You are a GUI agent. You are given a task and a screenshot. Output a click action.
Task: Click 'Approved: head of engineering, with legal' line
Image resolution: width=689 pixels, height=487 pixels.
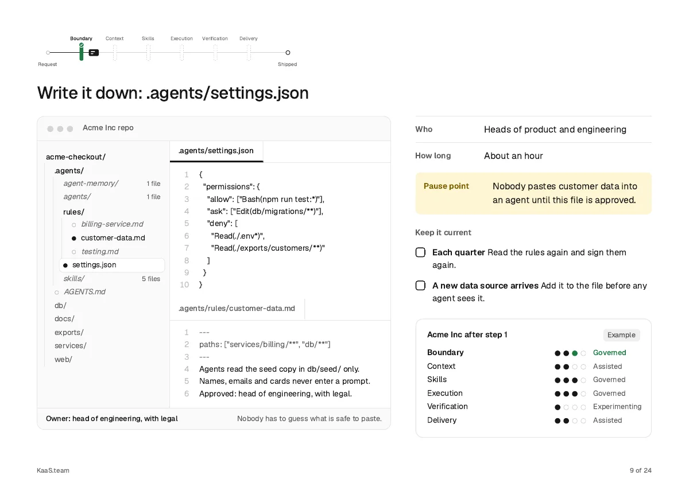click(276, 394)
